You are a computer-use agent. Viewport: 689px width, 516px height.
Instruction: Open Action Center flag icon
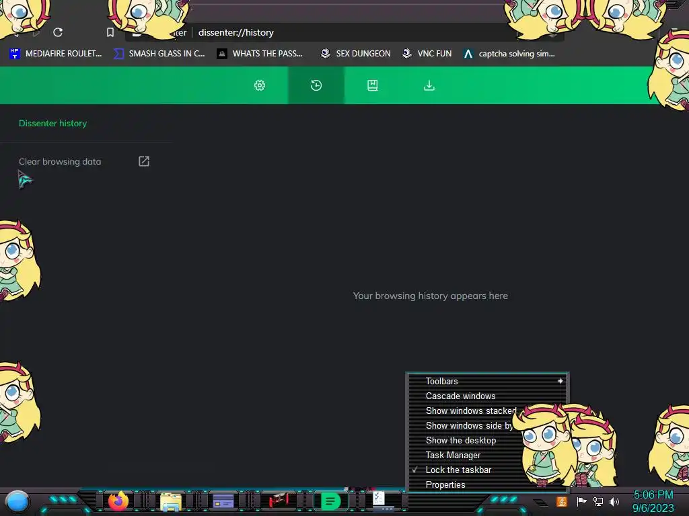click(581, 501)
